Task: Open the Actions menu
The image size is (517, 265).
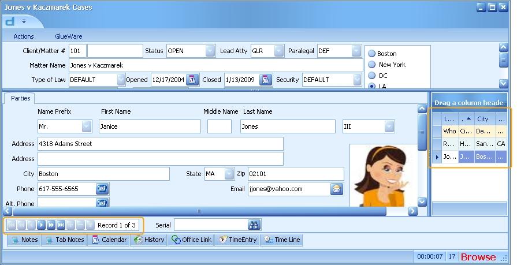Action: pos(24,36)
